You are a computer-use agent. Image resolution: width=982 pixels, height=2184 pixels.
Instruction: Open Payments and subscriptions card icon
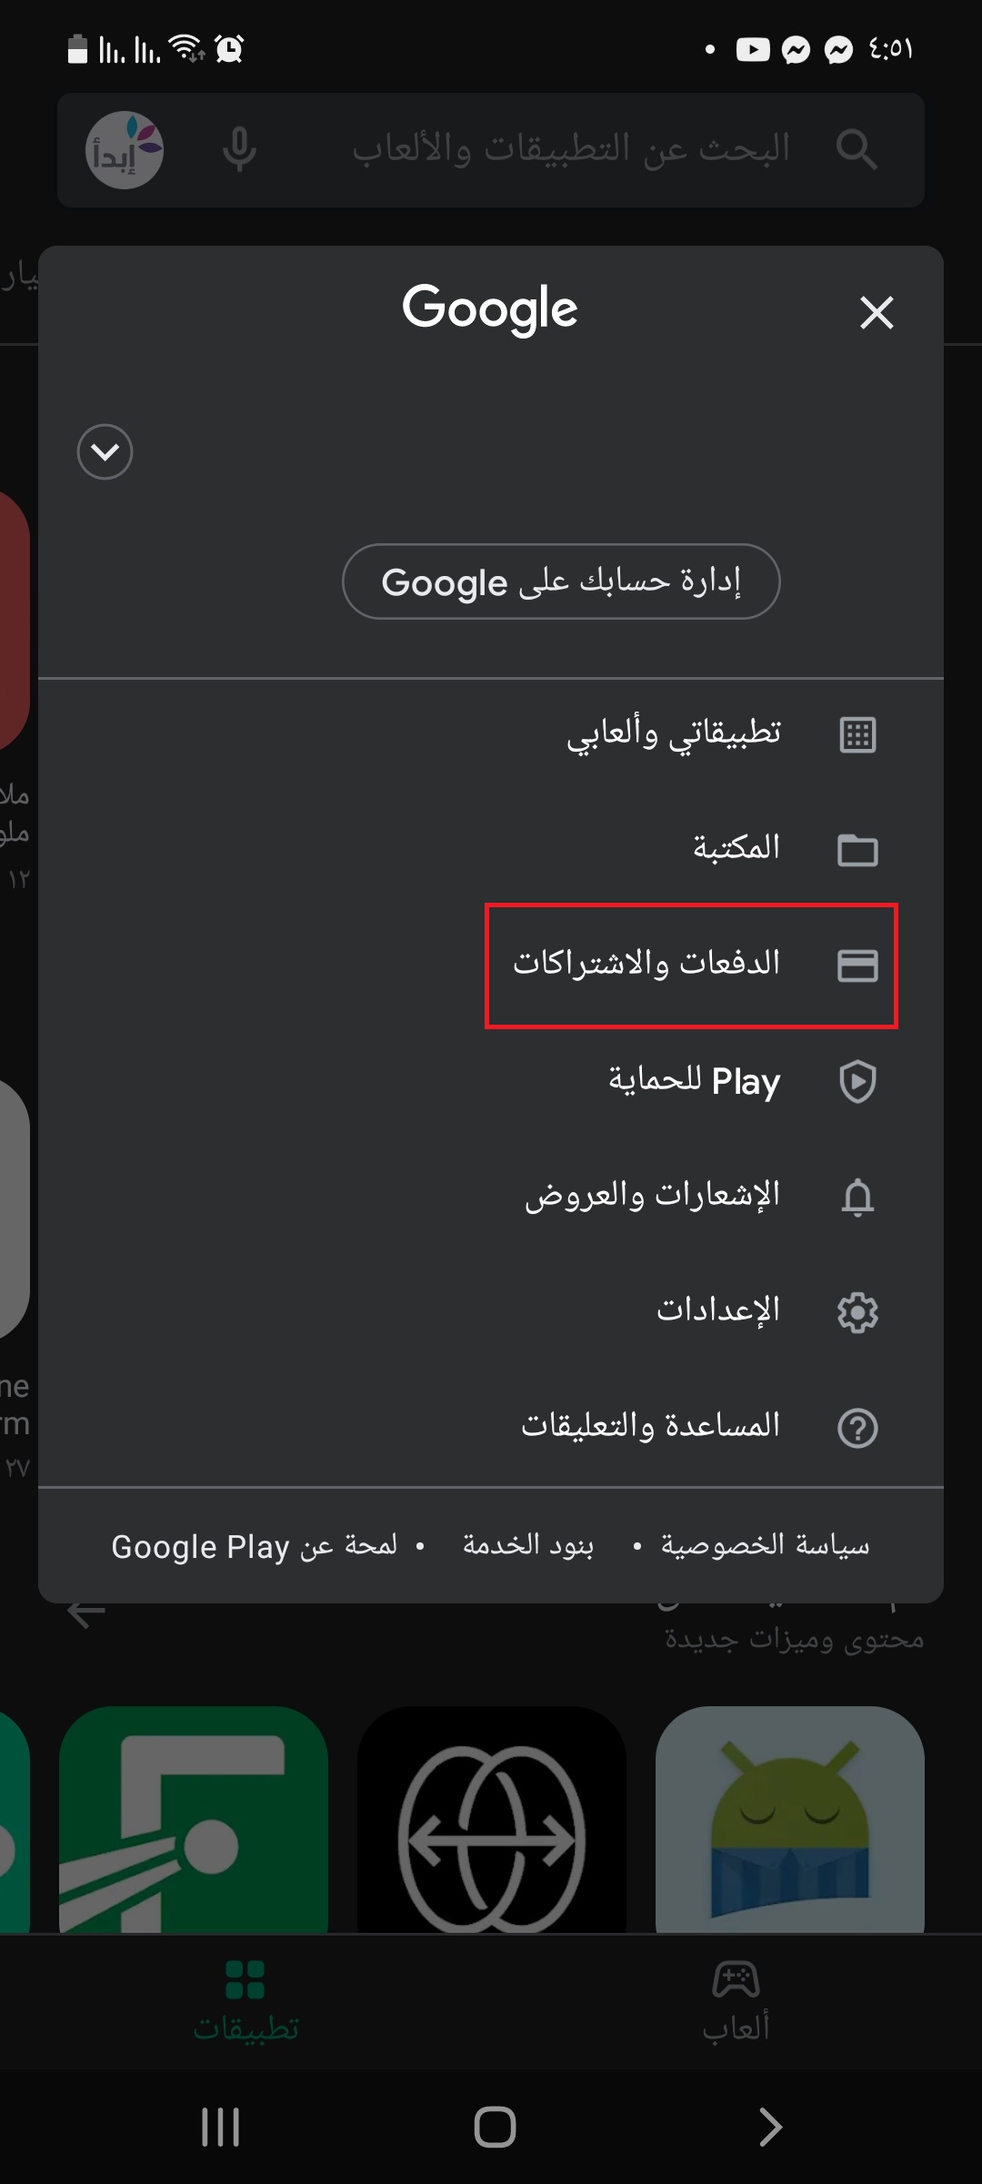857,966
